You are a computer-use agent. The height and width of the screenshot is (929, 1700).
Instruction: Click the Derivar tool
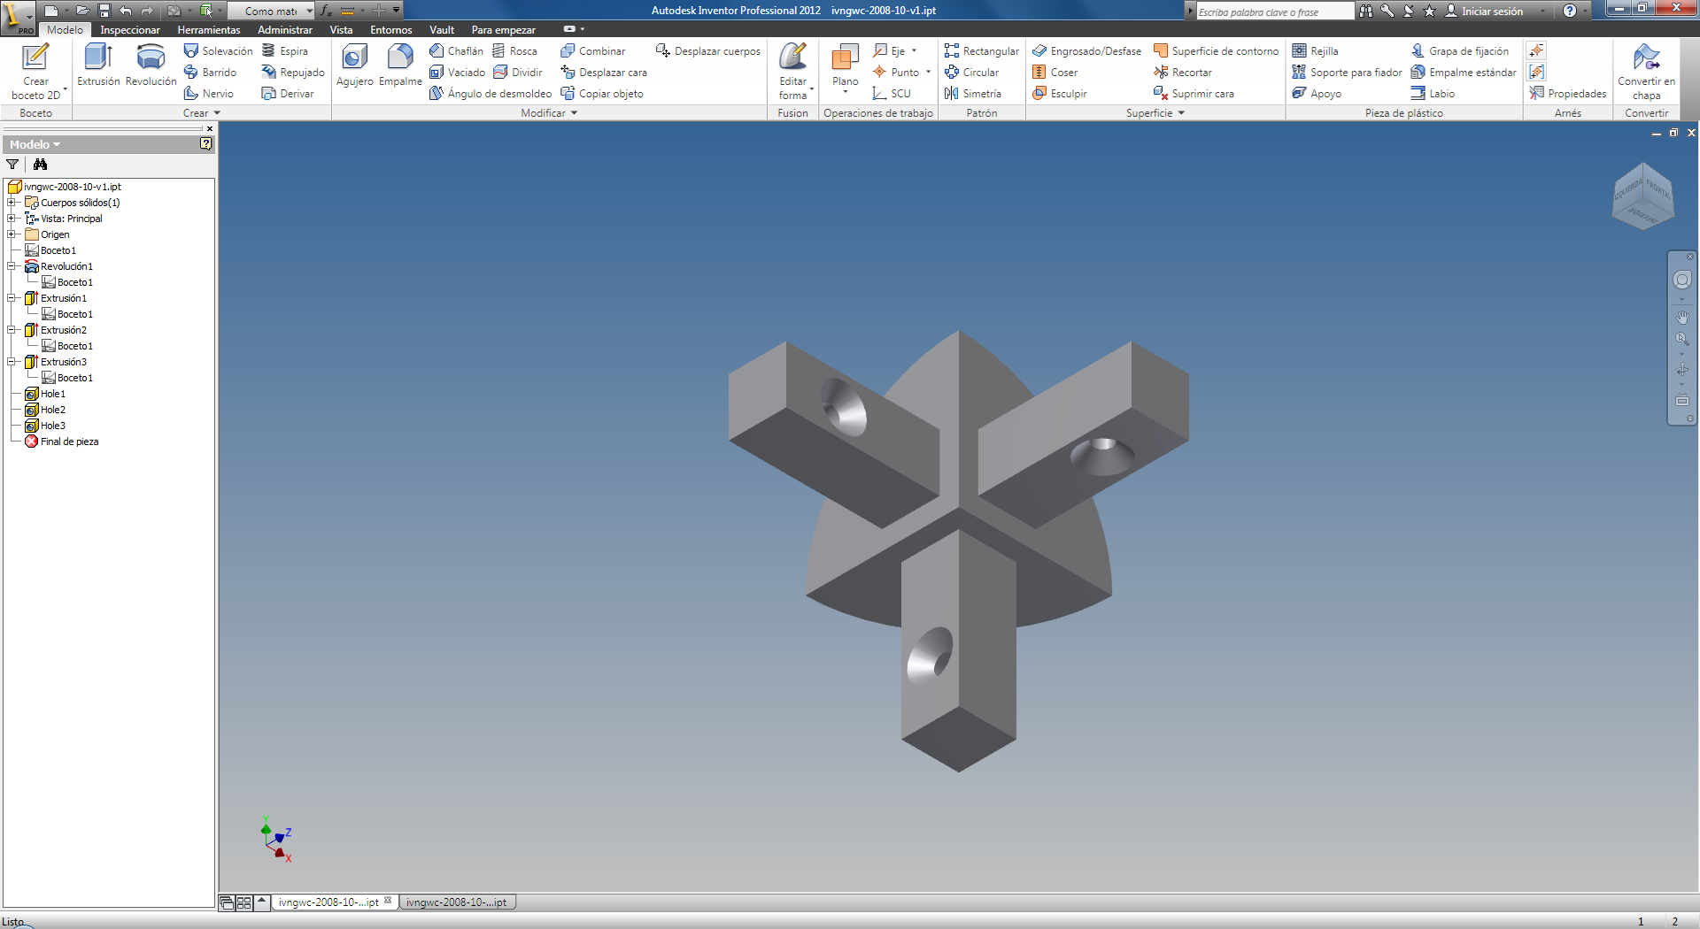coord(288,94)
